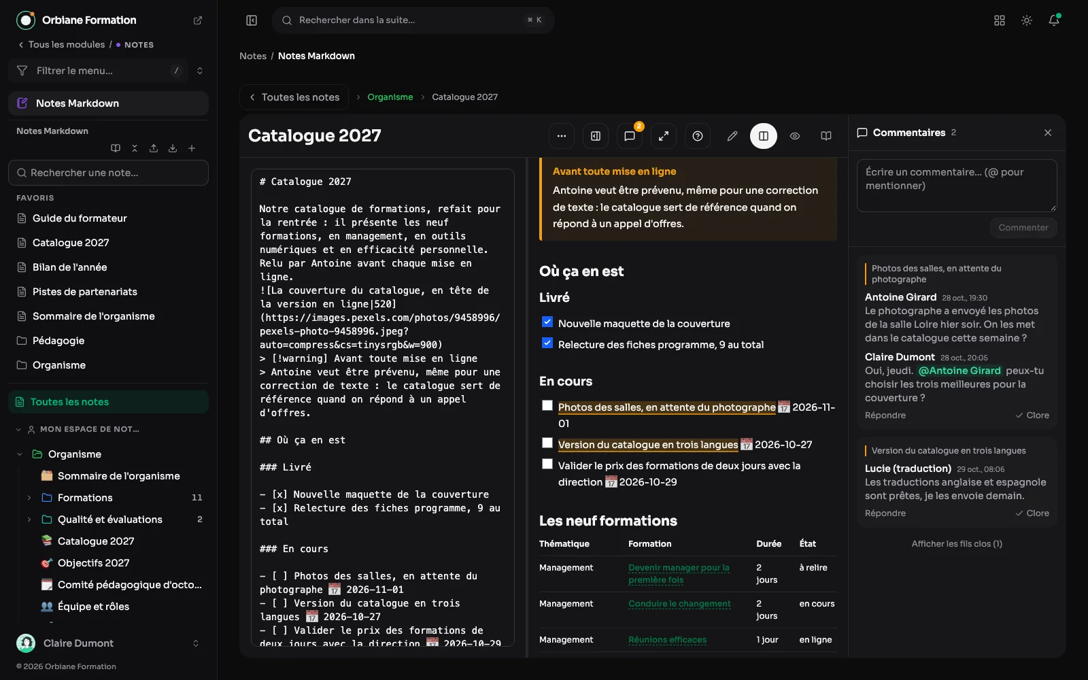The image size is (1088, 680).
Task: Toggle comments panel with speech bubble icon
Action: [630, 136]
